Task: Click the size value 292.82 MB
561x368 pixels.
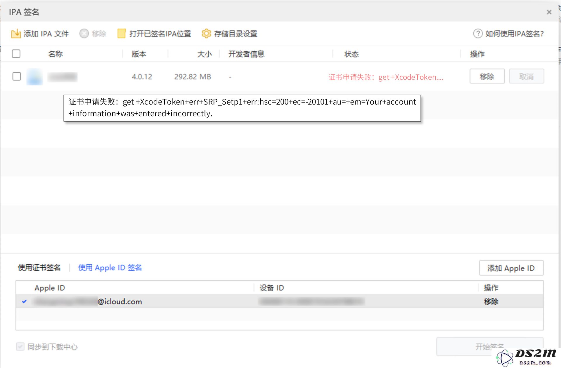Action: point(193,77)
